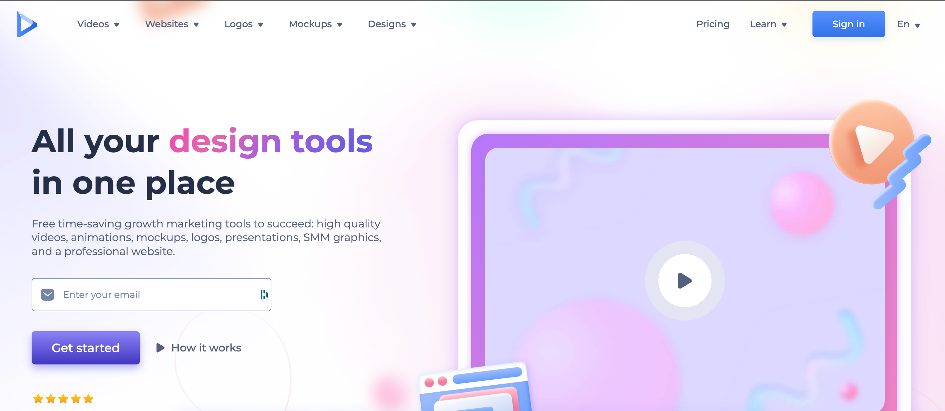This screenshot has height=411, width=945.
Task: Expand the Logos dropdown menu
Action: point(243,24)
